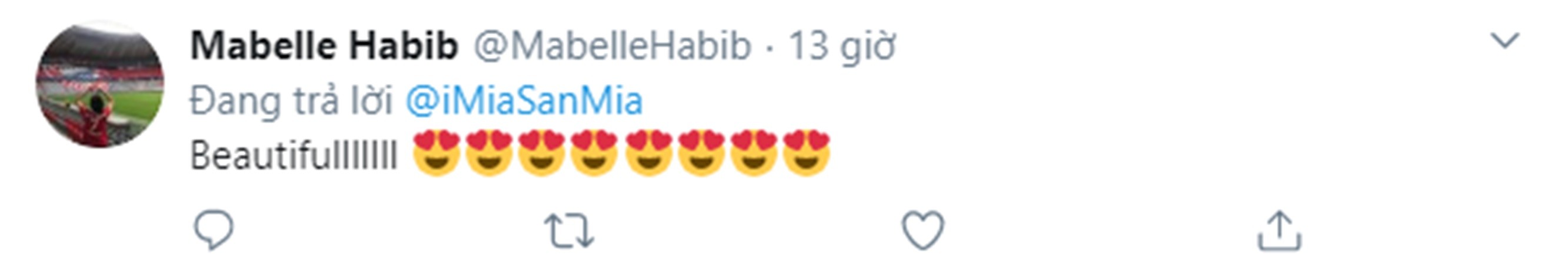The image size is (1552, 264).
Task: Click the Mabelle Habib display name
Action: (324, 46)
